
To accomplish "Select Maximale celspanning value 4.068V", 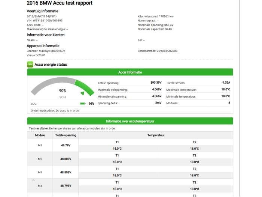I will click(x=157, y=89).
